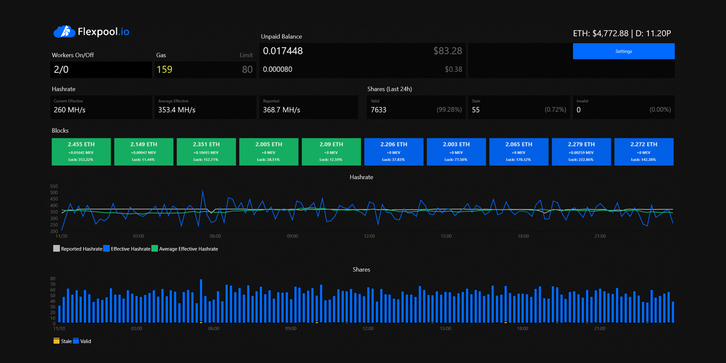This screenshot has height=363, width=726.
Task: Click the Blocks section heading
Action: coord(60,130)
